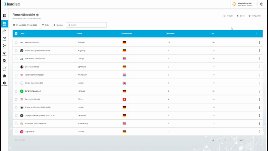Open the WiredMinds account dropdown
This screenshot has height=151, width=268.
[245, 4]
